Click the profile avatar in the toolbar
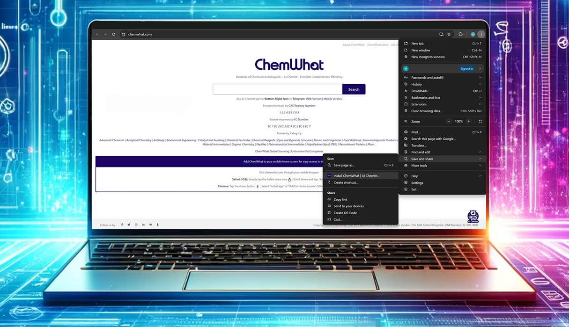The height and width of the screenshot is (327, 569). pos(473,34)
